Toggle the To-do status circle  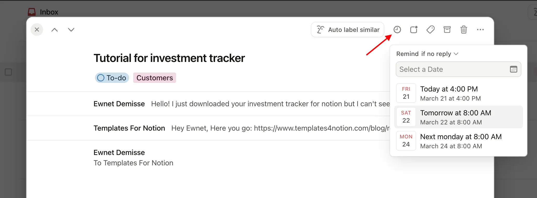101,78
